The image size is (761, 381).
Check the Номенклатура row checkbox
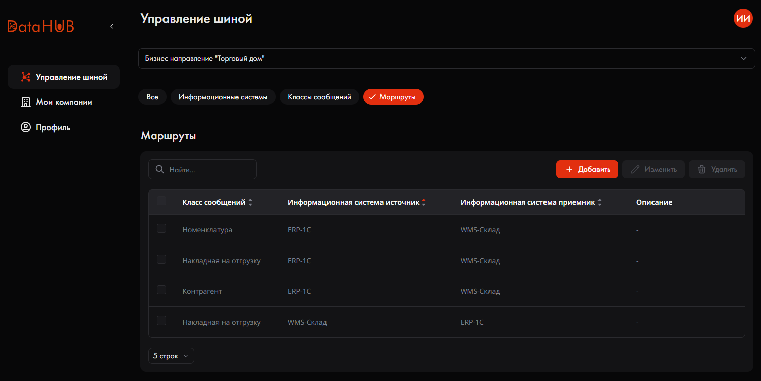tap(161, 228)
